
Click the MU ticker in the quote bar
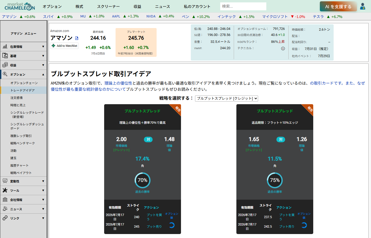tap(83, 16)
